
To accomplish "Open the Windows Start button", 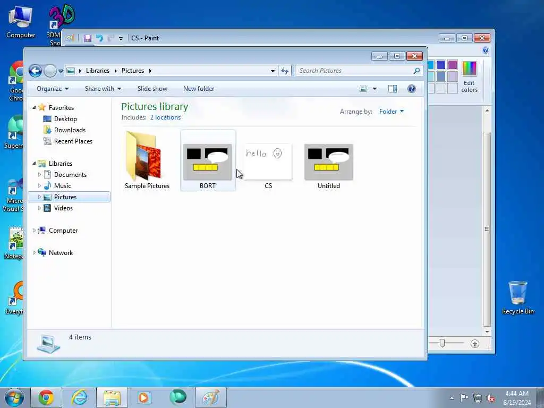I will [x=14, y=397].
